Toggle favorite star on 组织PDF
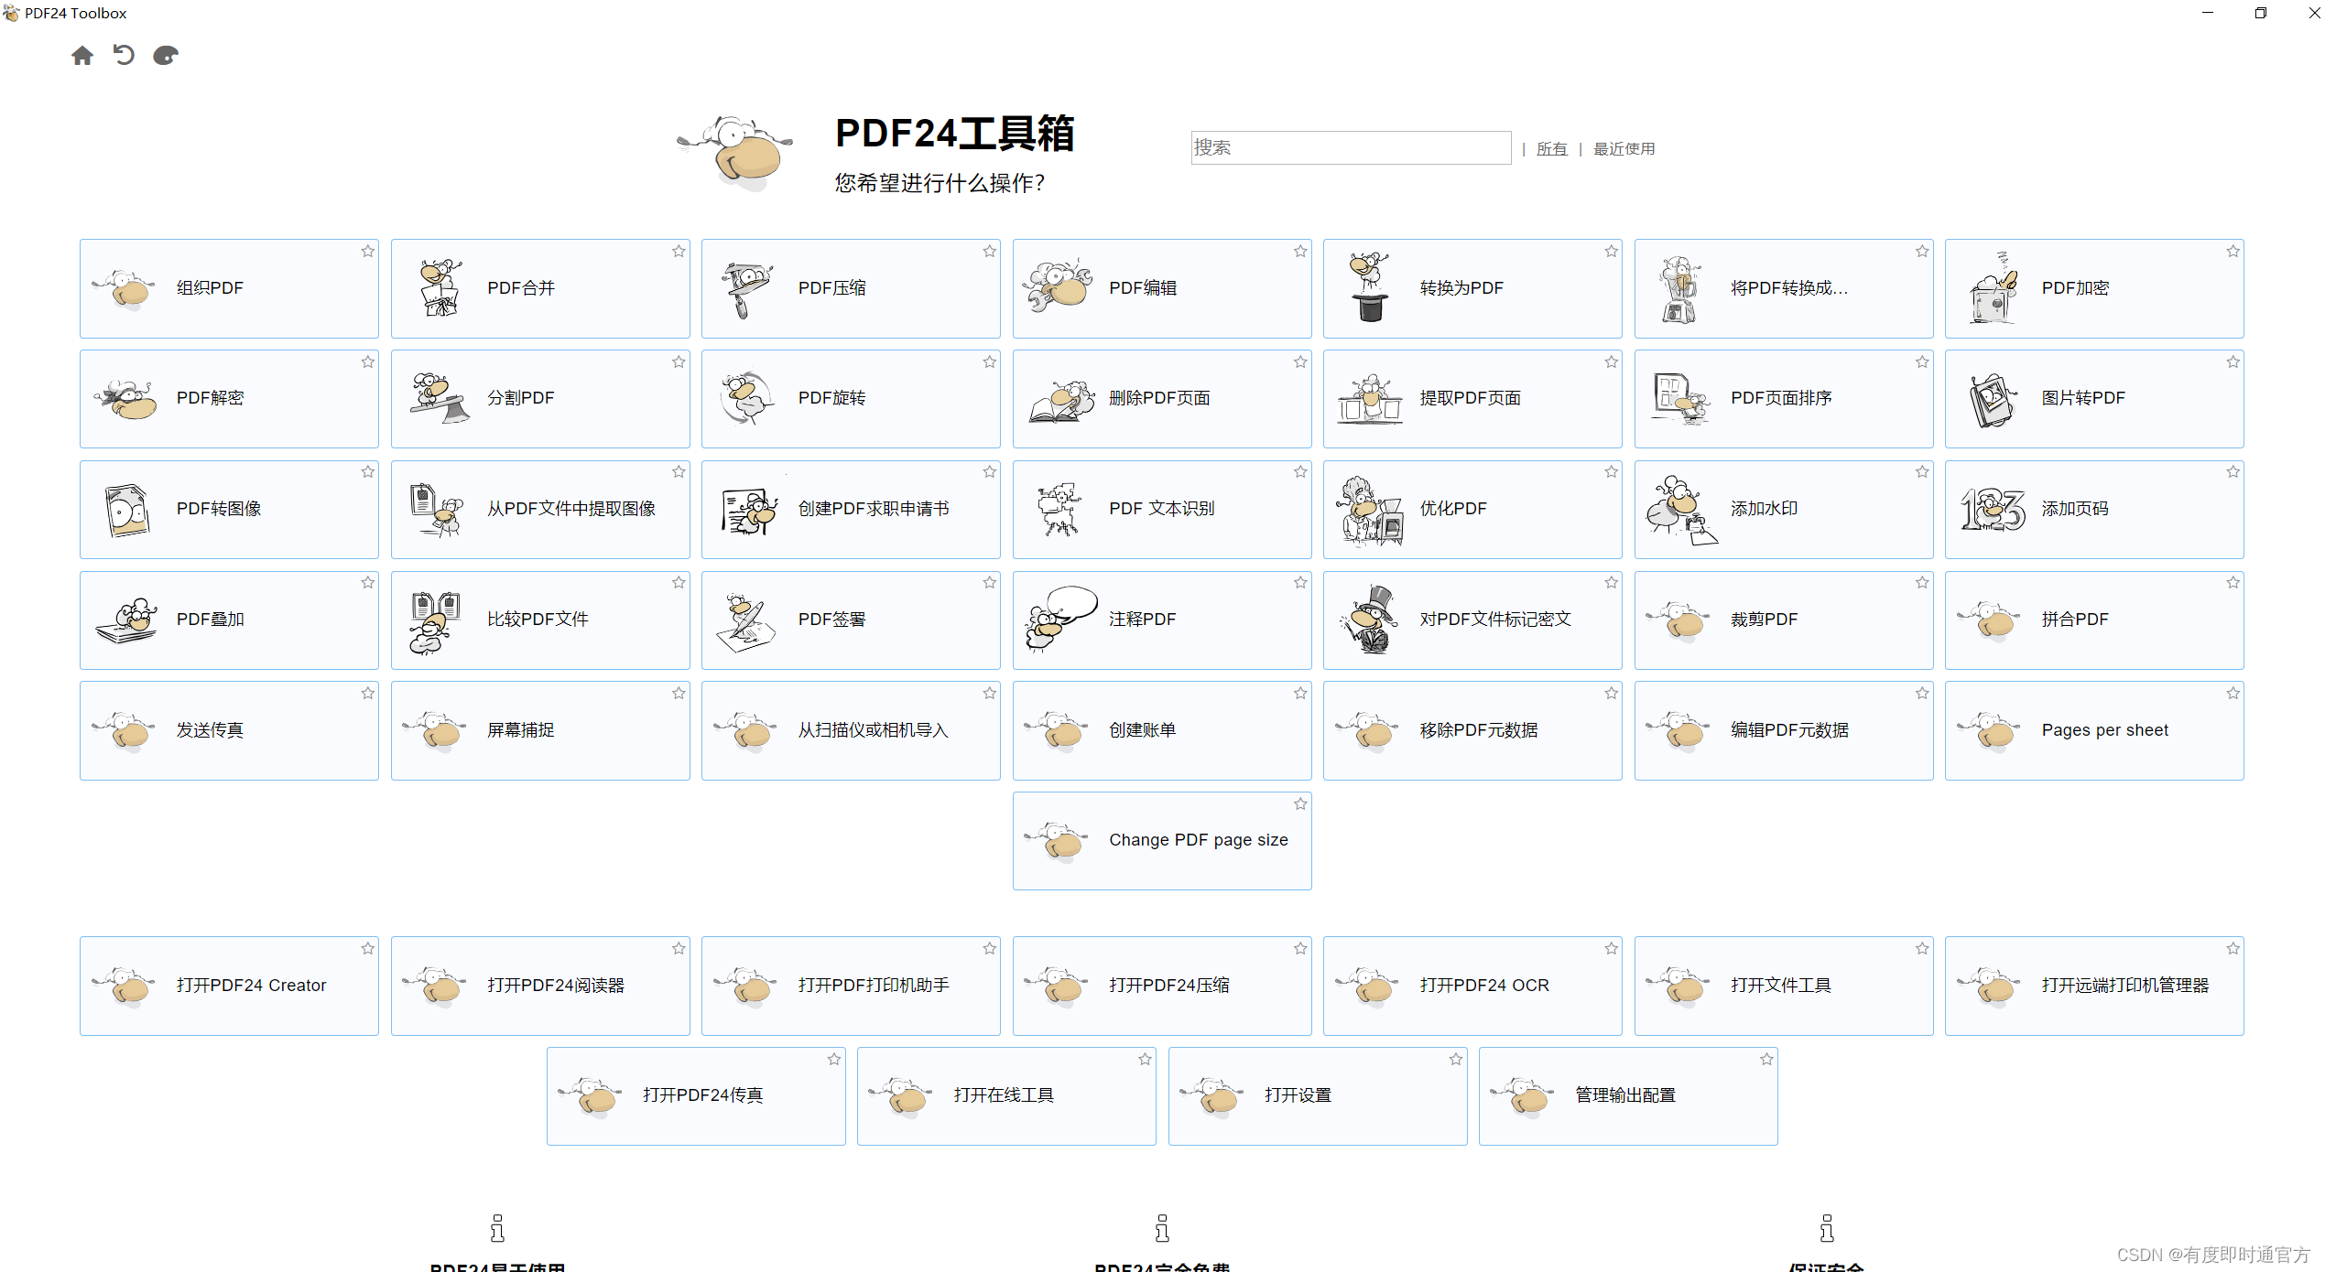Screen dimensions: 2325x1272 click(365, 249)
